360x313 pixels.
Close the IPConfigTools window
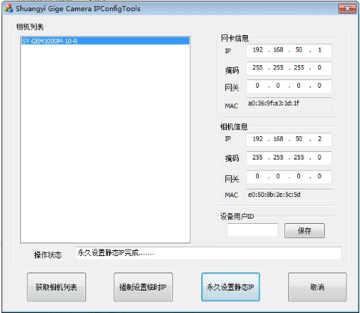point(347,9)
